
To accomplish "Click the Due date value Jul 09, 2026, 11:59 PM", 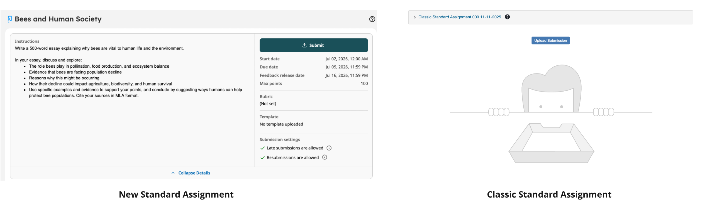I will click(x=347, y=67).
